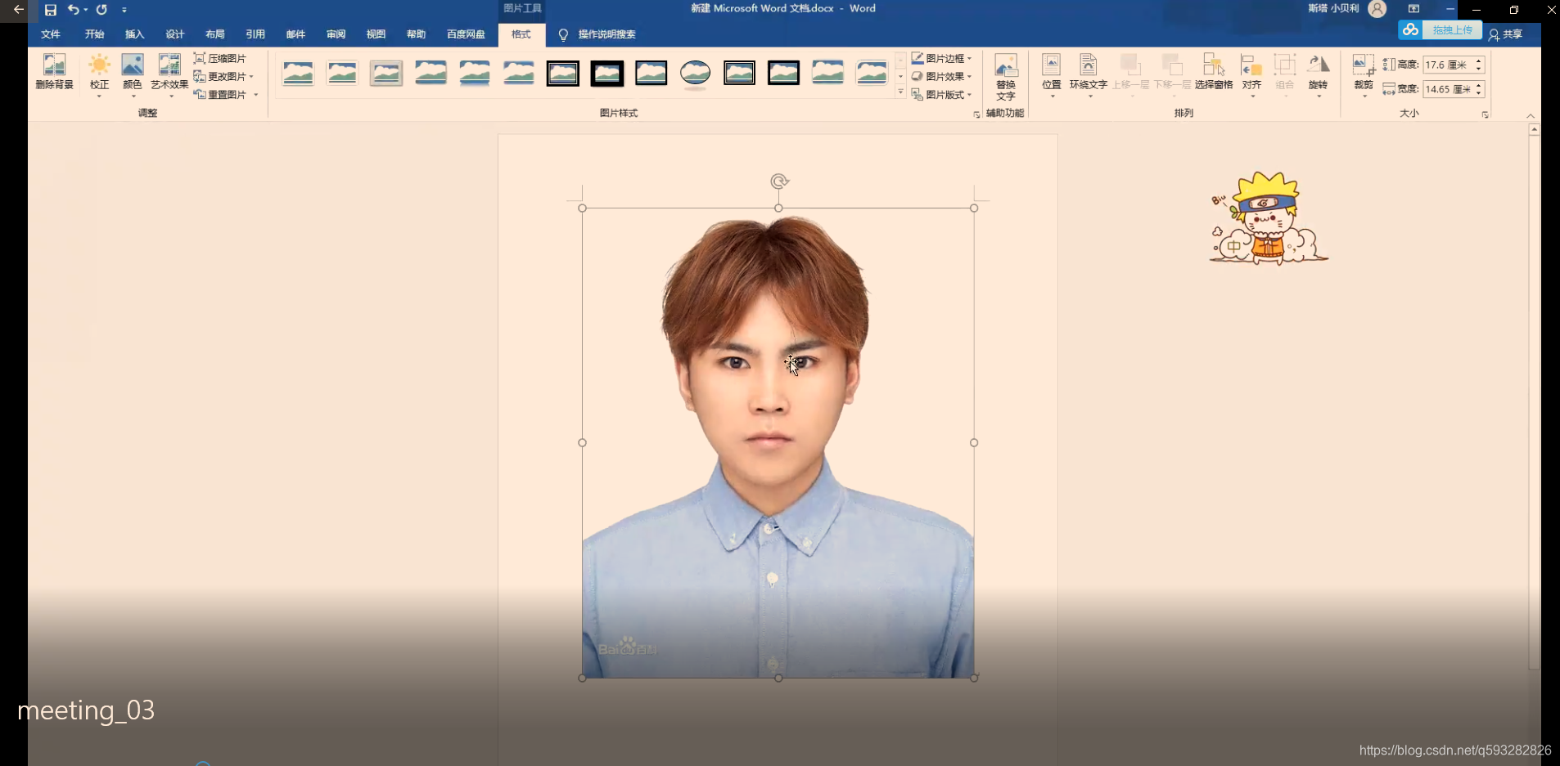This screenshot has width=1560, height=766.
Task: Click the Alt Text (替换文字) icon
Action: click(x=1006, y=77)
